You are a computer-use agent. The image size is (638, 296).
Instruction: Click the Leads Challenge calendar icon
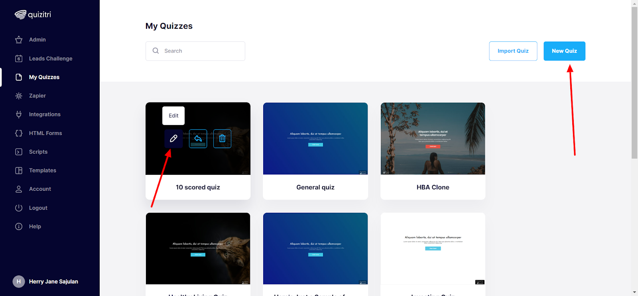(19, 59)
